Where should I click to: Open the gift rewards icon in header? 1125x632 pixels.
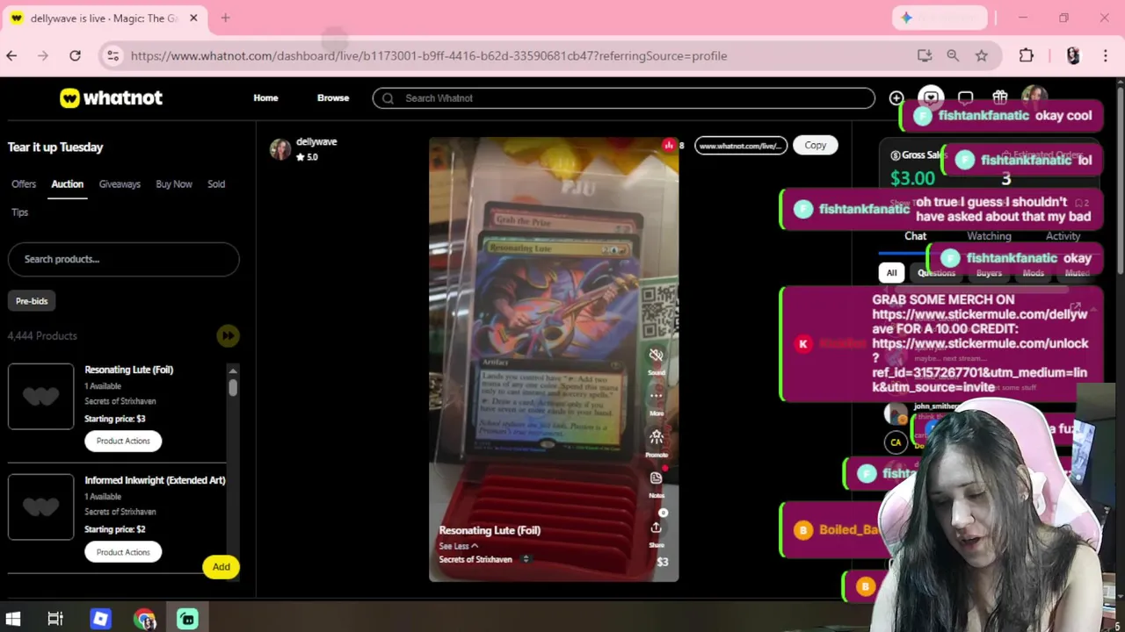999,97
